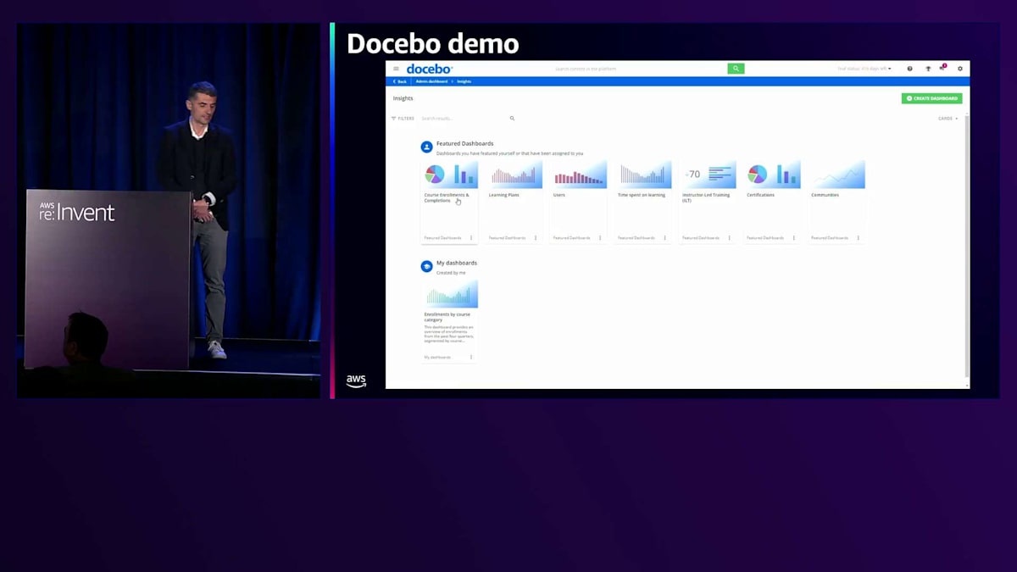Click the Search content in the platform field
This screenshot has height=572, width=1017.
click(x=639, y=69)
